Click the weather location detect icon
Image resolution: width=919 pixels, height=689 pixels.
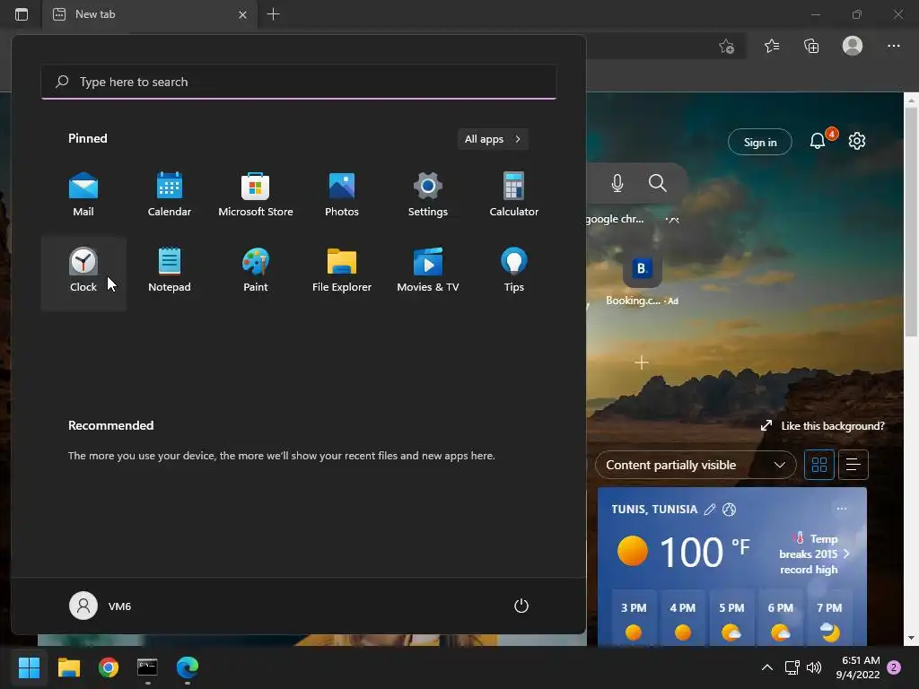tap(729, 510)
